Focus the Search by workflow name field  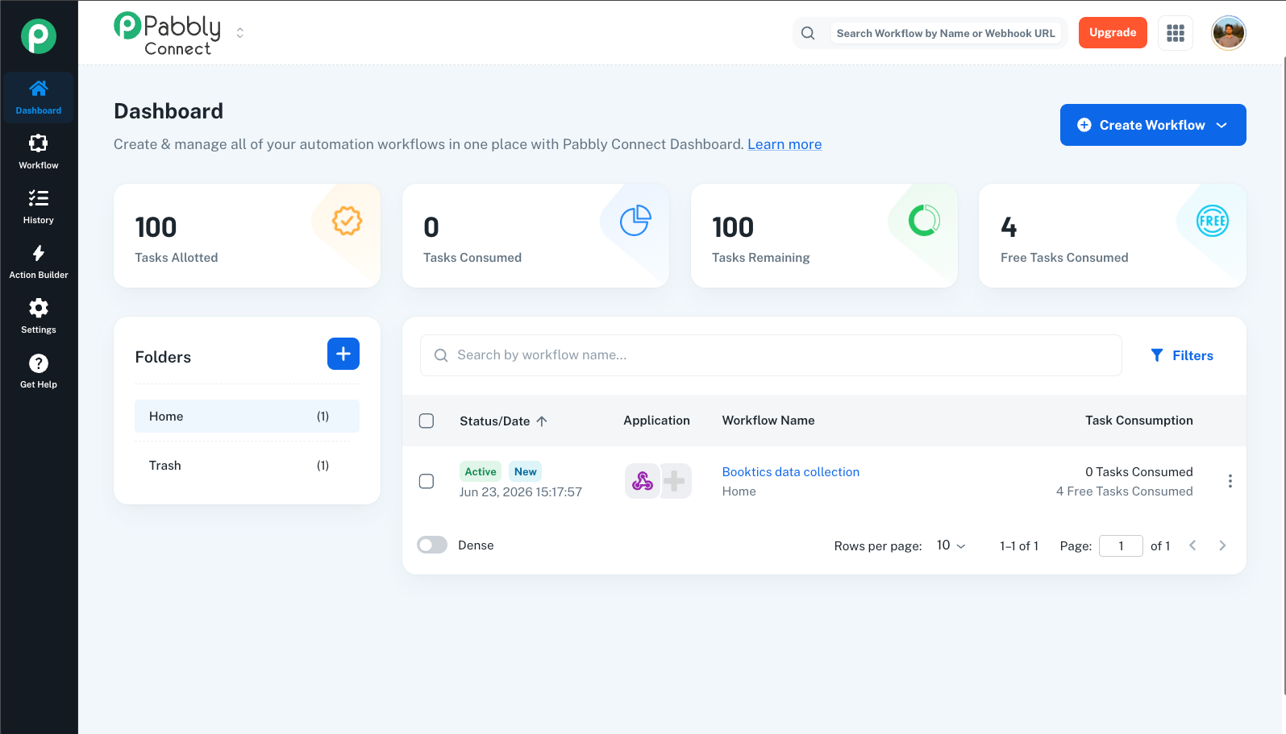[771, 355]
